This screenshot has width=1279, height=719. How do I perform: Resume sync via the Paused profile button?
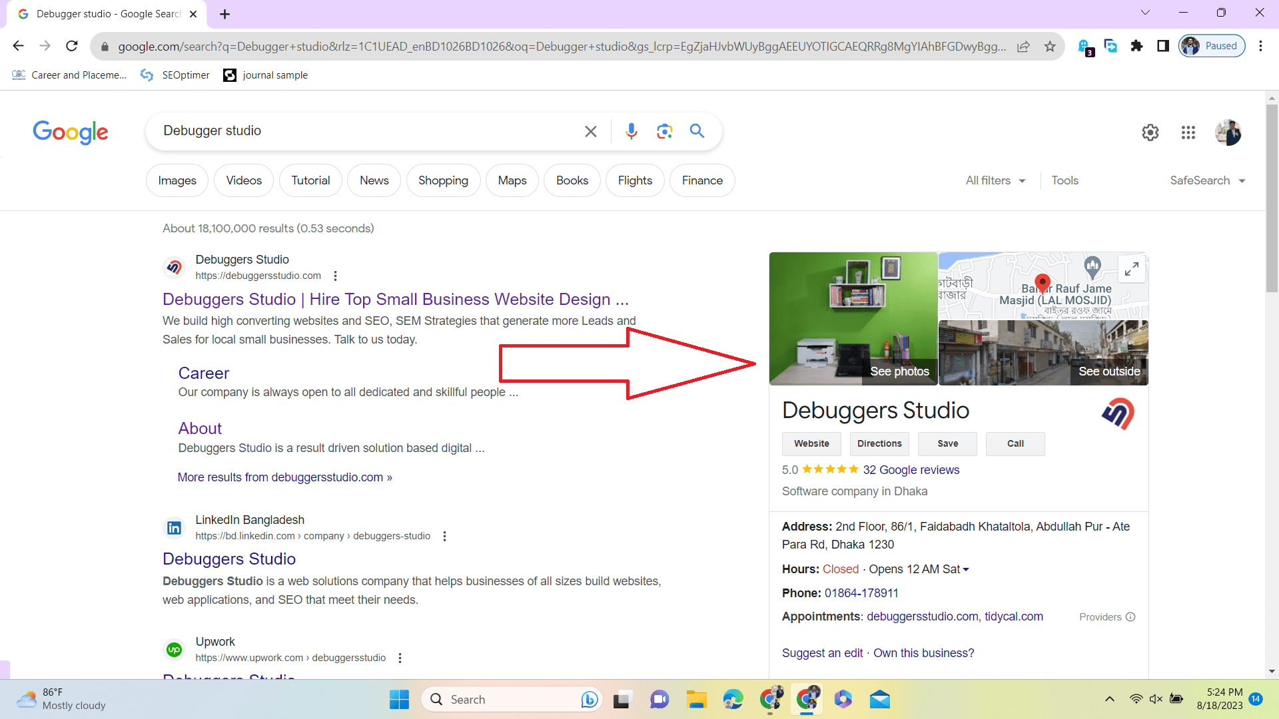click(1211, 45)
